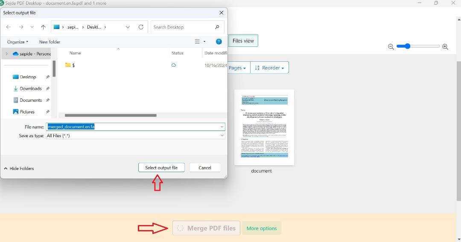Screen dimensions: 461x242
Task: Restore the Sejda PDF Desktop window
Action: [436, 3]
